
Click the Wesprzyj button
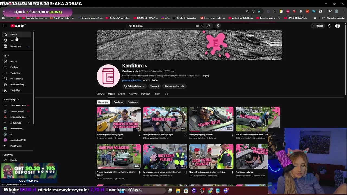point(155,86)
